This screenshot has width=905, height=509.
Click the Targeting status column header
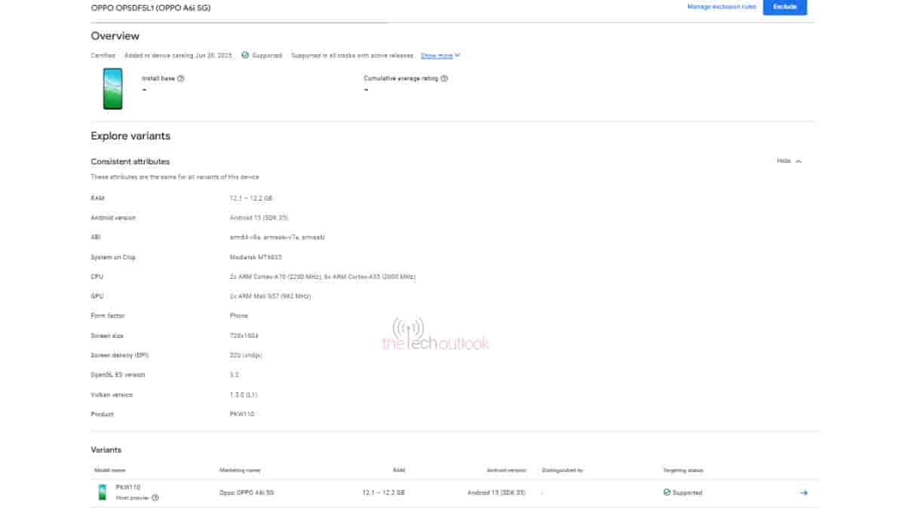(x=683, y=470)
